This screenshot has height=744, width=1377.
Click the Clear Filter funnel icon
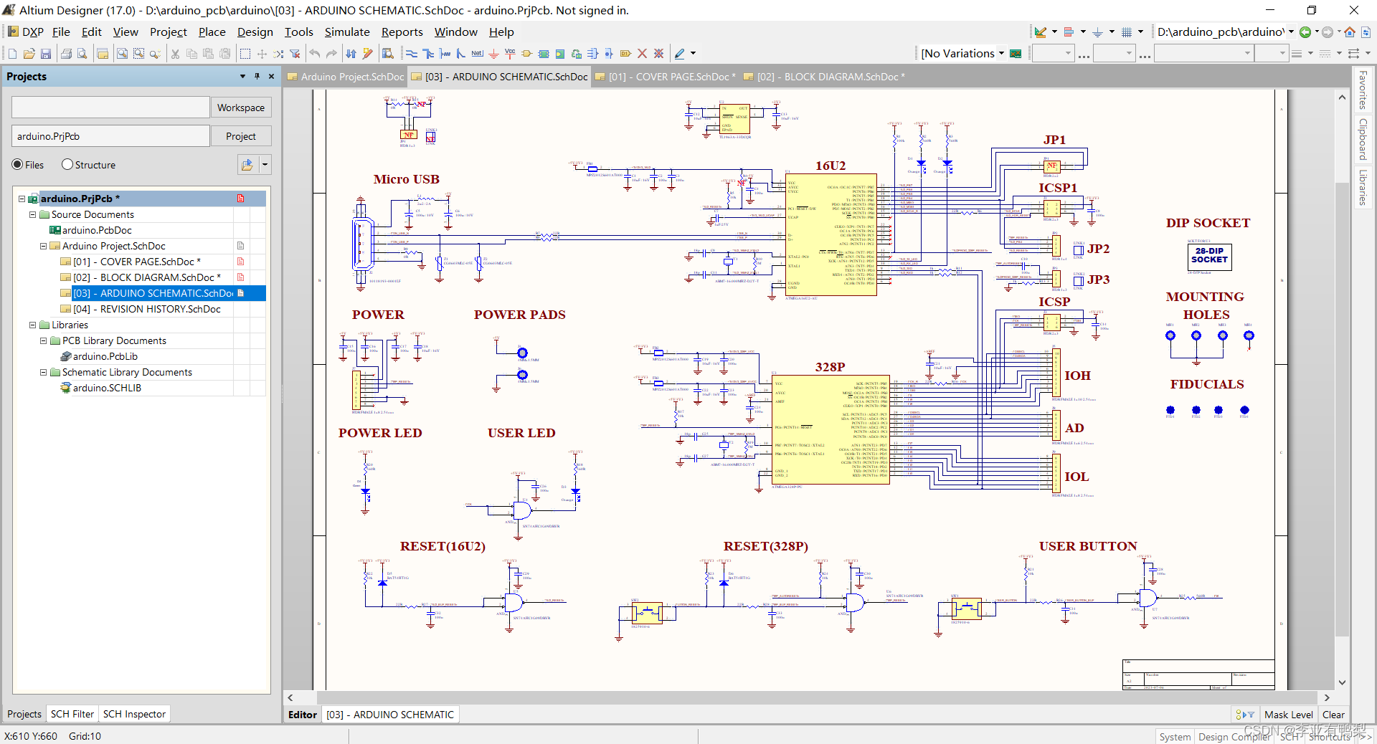(x=295, y=54)
